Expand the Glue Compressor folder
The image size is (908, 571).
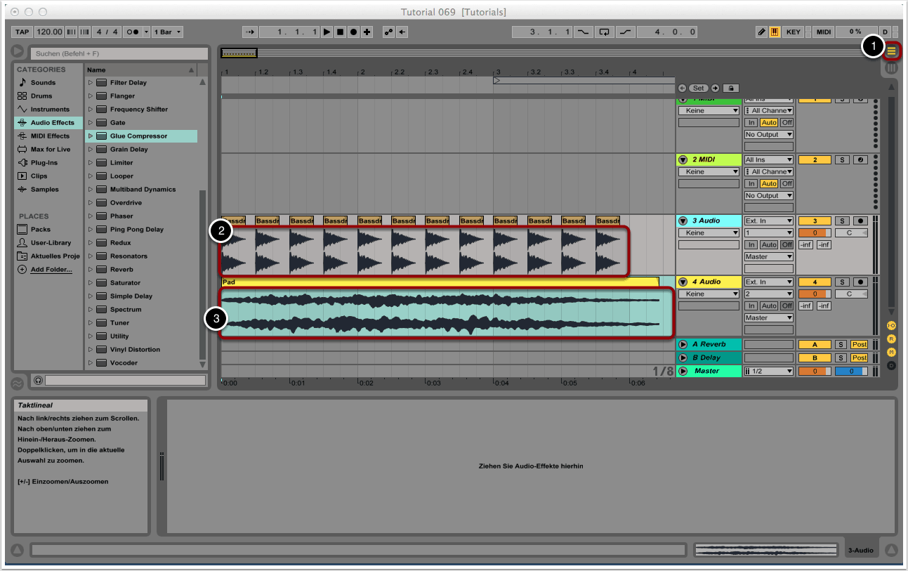91,136
